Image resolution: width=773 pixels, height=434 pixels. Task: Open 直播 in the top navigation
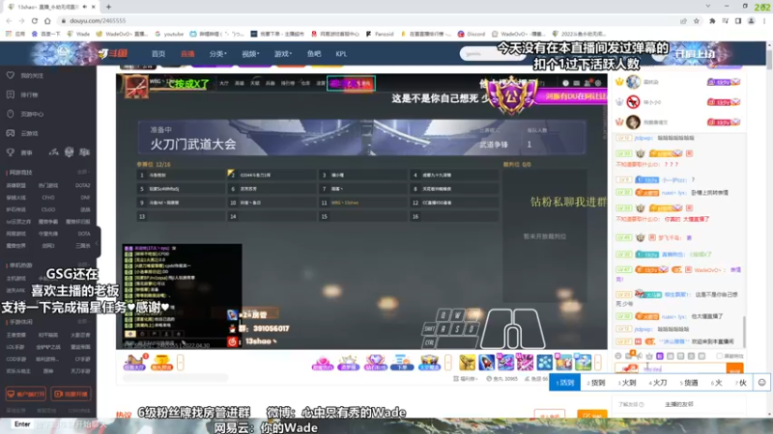pos(187,54)
